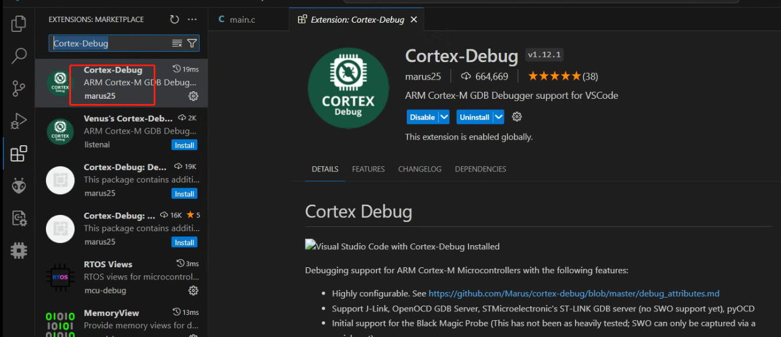The image size is (781, 337).
Task: Select Venus's Cortex-Debug list entry
Action: [121, 132]
